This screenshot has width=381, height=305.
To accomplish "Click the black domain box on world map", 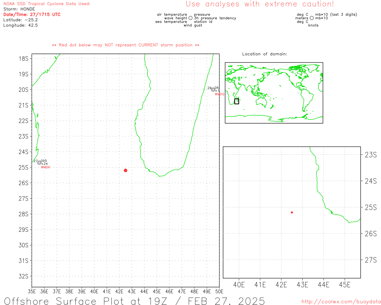I will 236,101.
